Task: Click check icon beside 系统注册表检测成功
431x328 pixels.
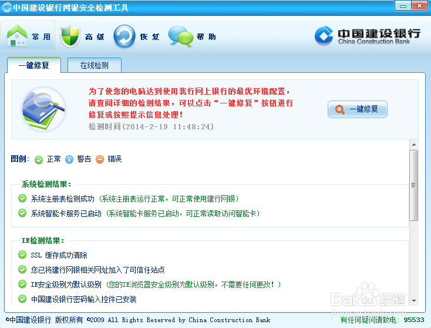Action: click(x=22, y=198)
